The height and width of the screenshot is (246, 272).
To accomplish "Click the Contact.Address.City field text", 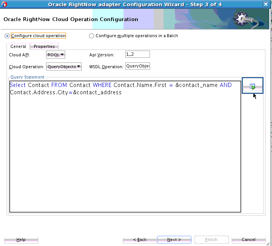I will [x=39, y=92].
